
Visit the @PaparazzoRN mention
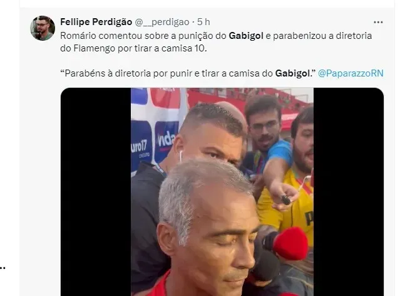(x=351, y=73)
